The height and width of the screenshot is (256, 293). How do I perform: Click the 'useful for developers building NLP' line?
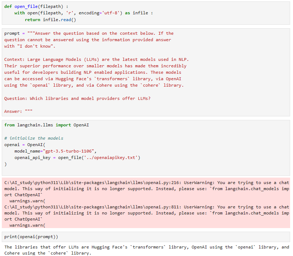pyautogui.click(x=93, y=72)
